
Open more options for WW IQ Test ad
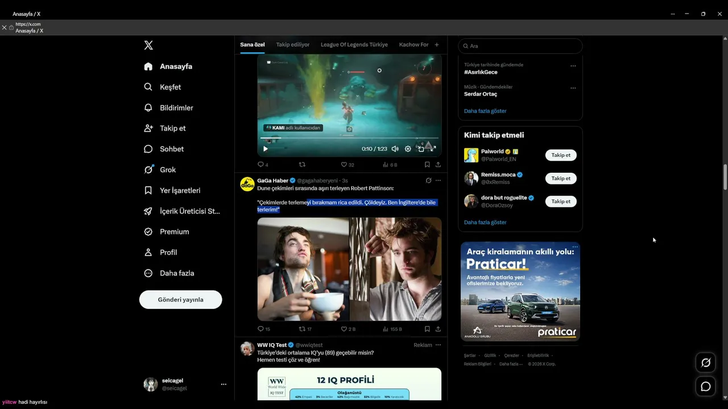tap(438, 345)
